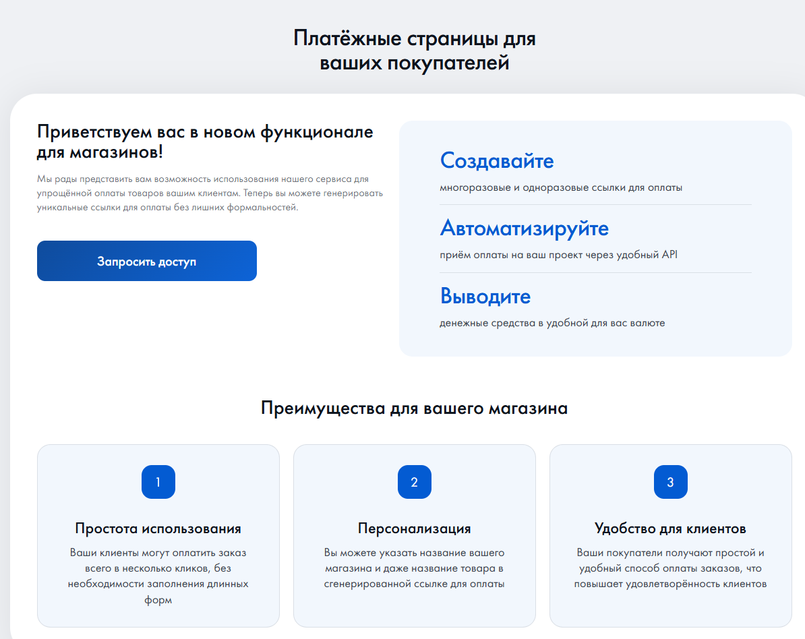Click the intro paragraph starting "Мы рады представить"
The width and height of the screenshot is (805, 639).
pyautogui.click(x=210, y=193)
